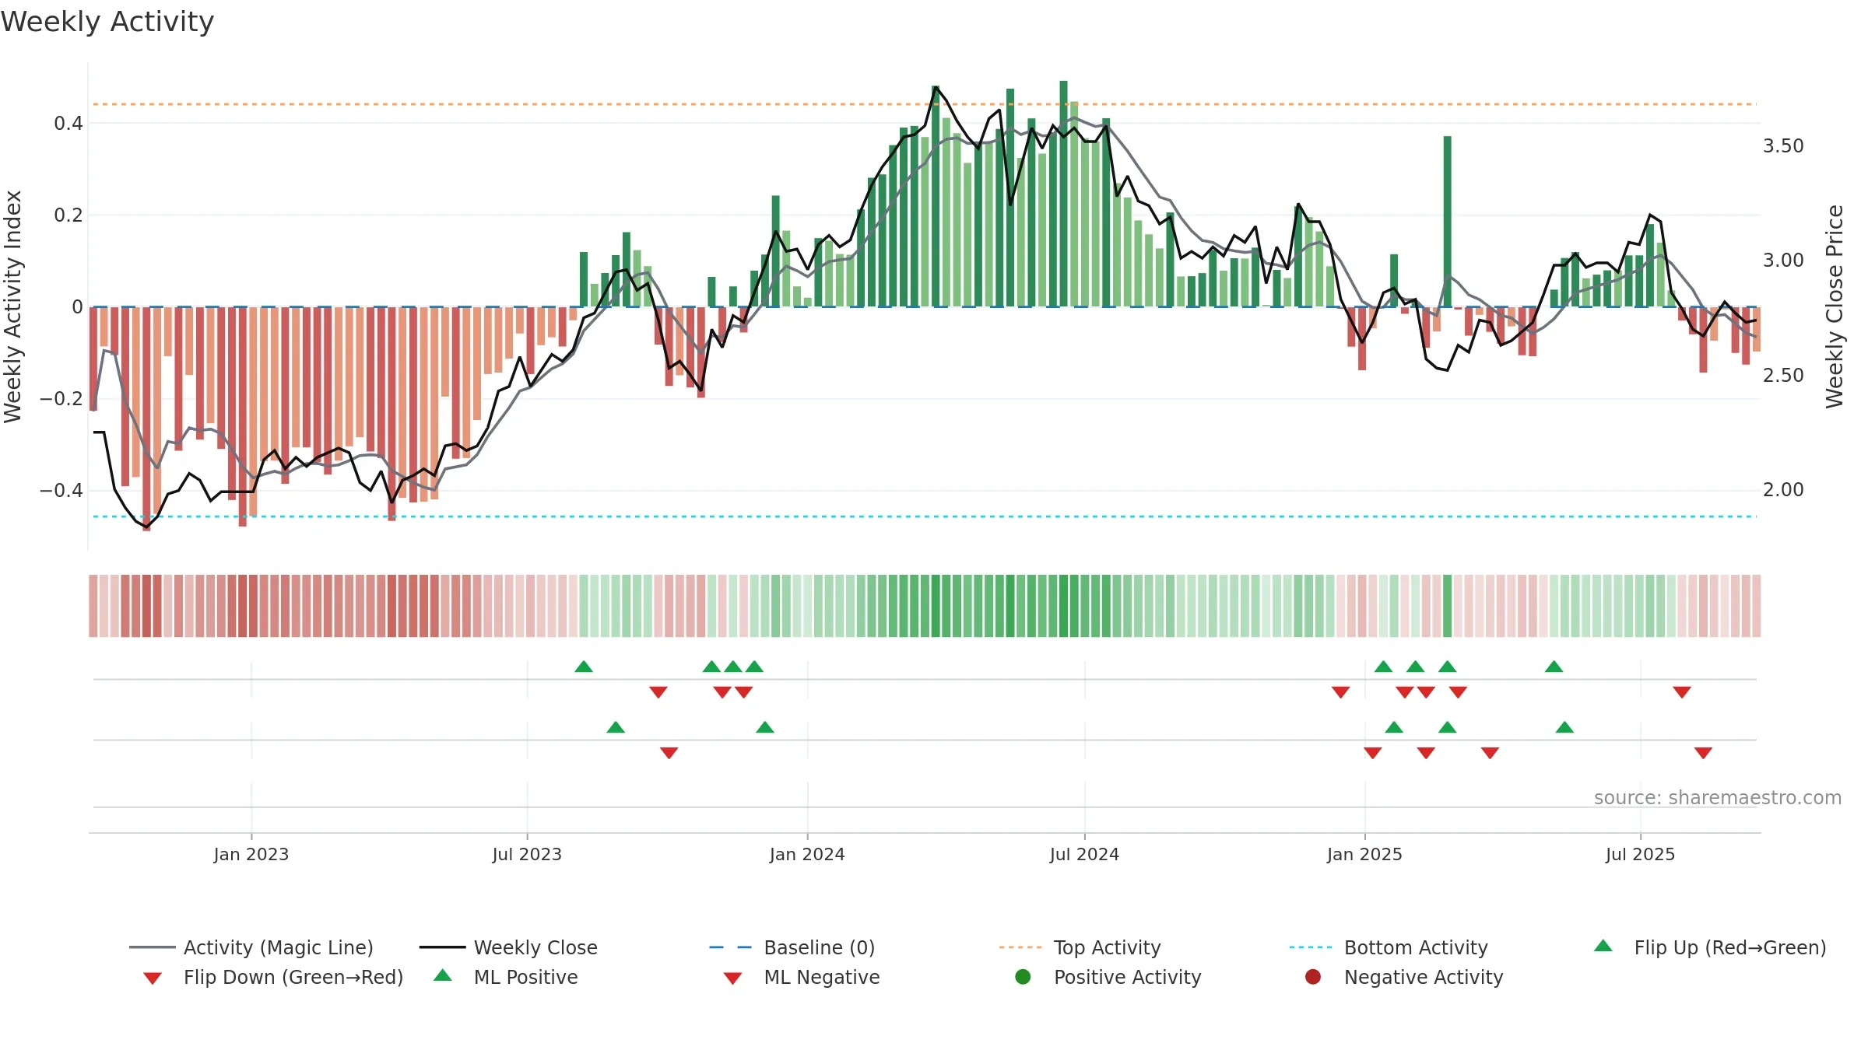The width and height of the screenshot is (1868, 1050).
Task: Click the Flip Up marker before Jul 2025
Action: point(1554,667)
